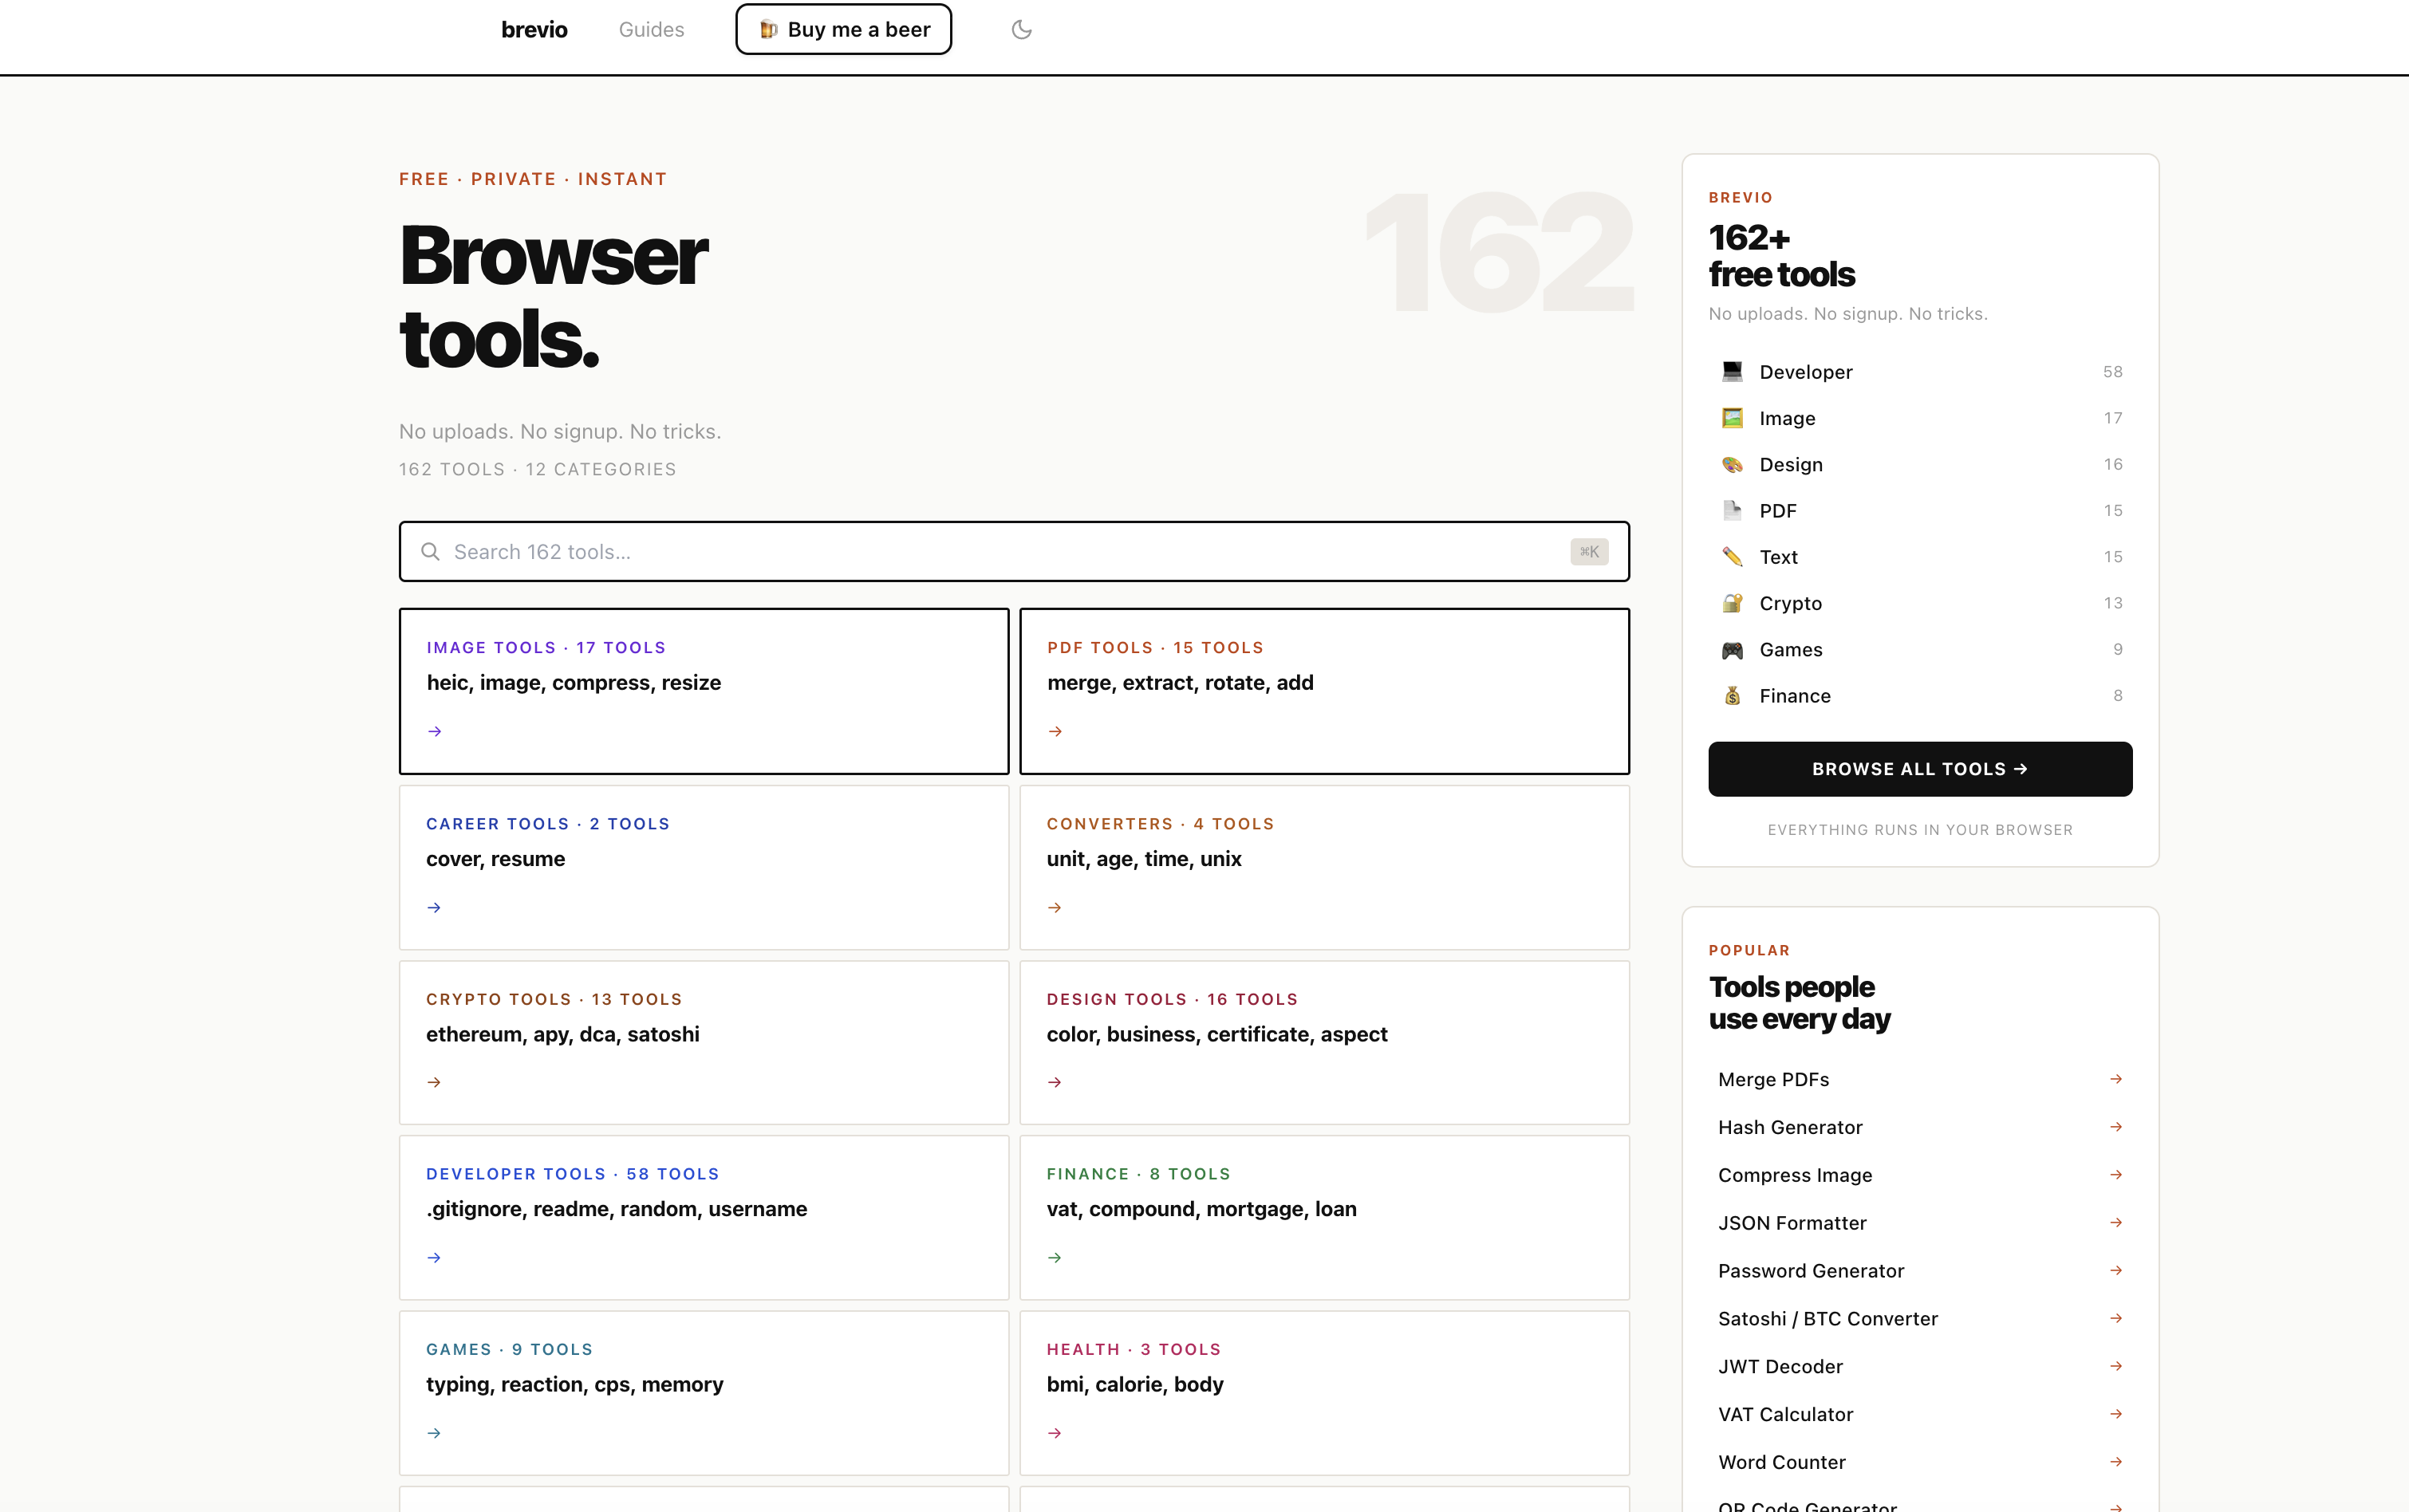Select the Crypto category in sidebar

tap(1921, 603)
